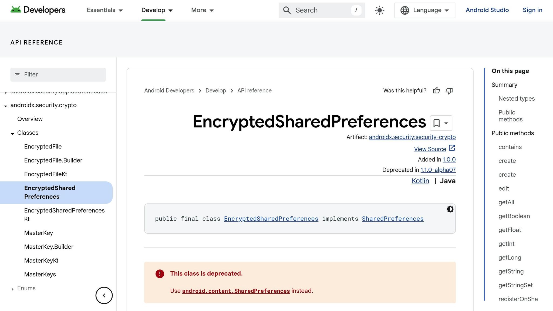Screen dimensions: 553x311
Task: Click the thumbs up helpful icon
Action: pos(436,91)
